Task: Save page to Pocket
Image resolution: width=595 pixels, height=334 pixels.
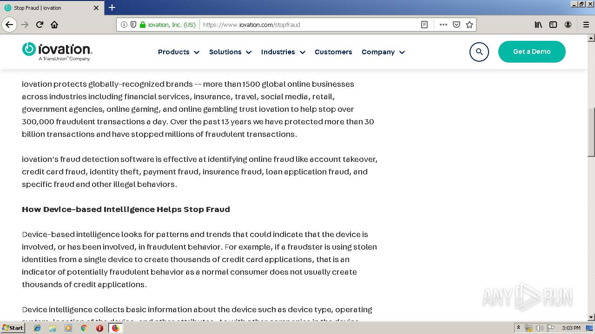Action: tap(456, 25)
